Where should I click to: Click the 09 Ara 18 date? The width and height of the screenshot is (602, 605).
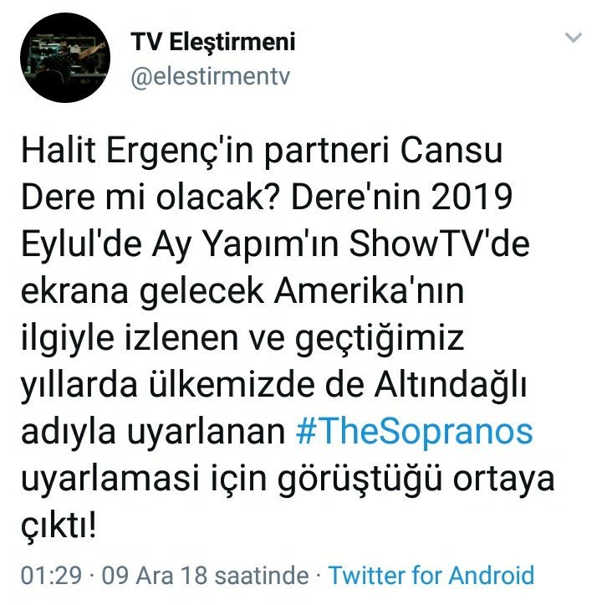154,575
